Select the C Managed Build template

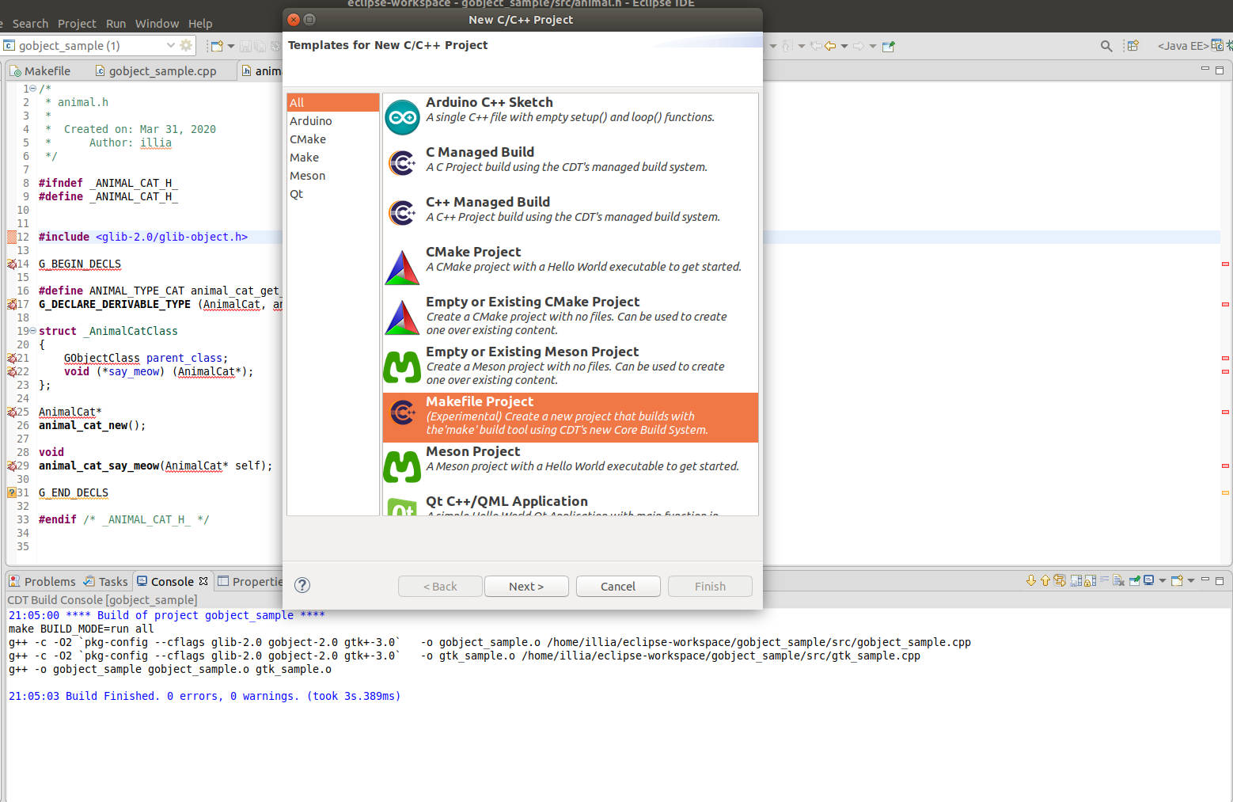click(570, 167)
